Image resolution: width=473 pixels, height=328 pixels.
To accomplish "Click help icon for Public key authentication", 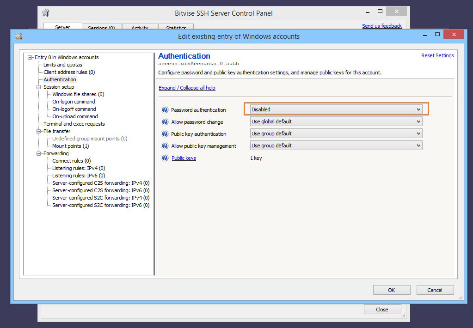I will pyautogui.click(x=165, y=134).
